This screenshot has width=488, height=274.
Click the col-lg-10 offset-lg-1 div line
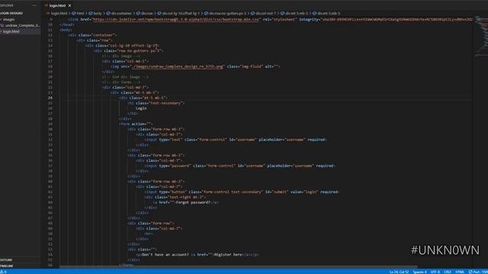(122, 46)
